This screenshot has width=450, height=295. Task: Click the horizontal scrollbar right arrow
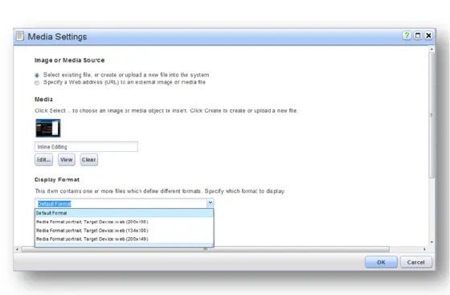click(x=424, y=249)
